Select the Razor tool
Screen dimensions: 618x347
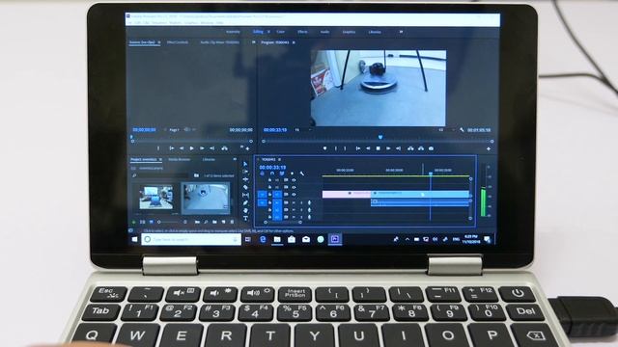click(245, 187)
